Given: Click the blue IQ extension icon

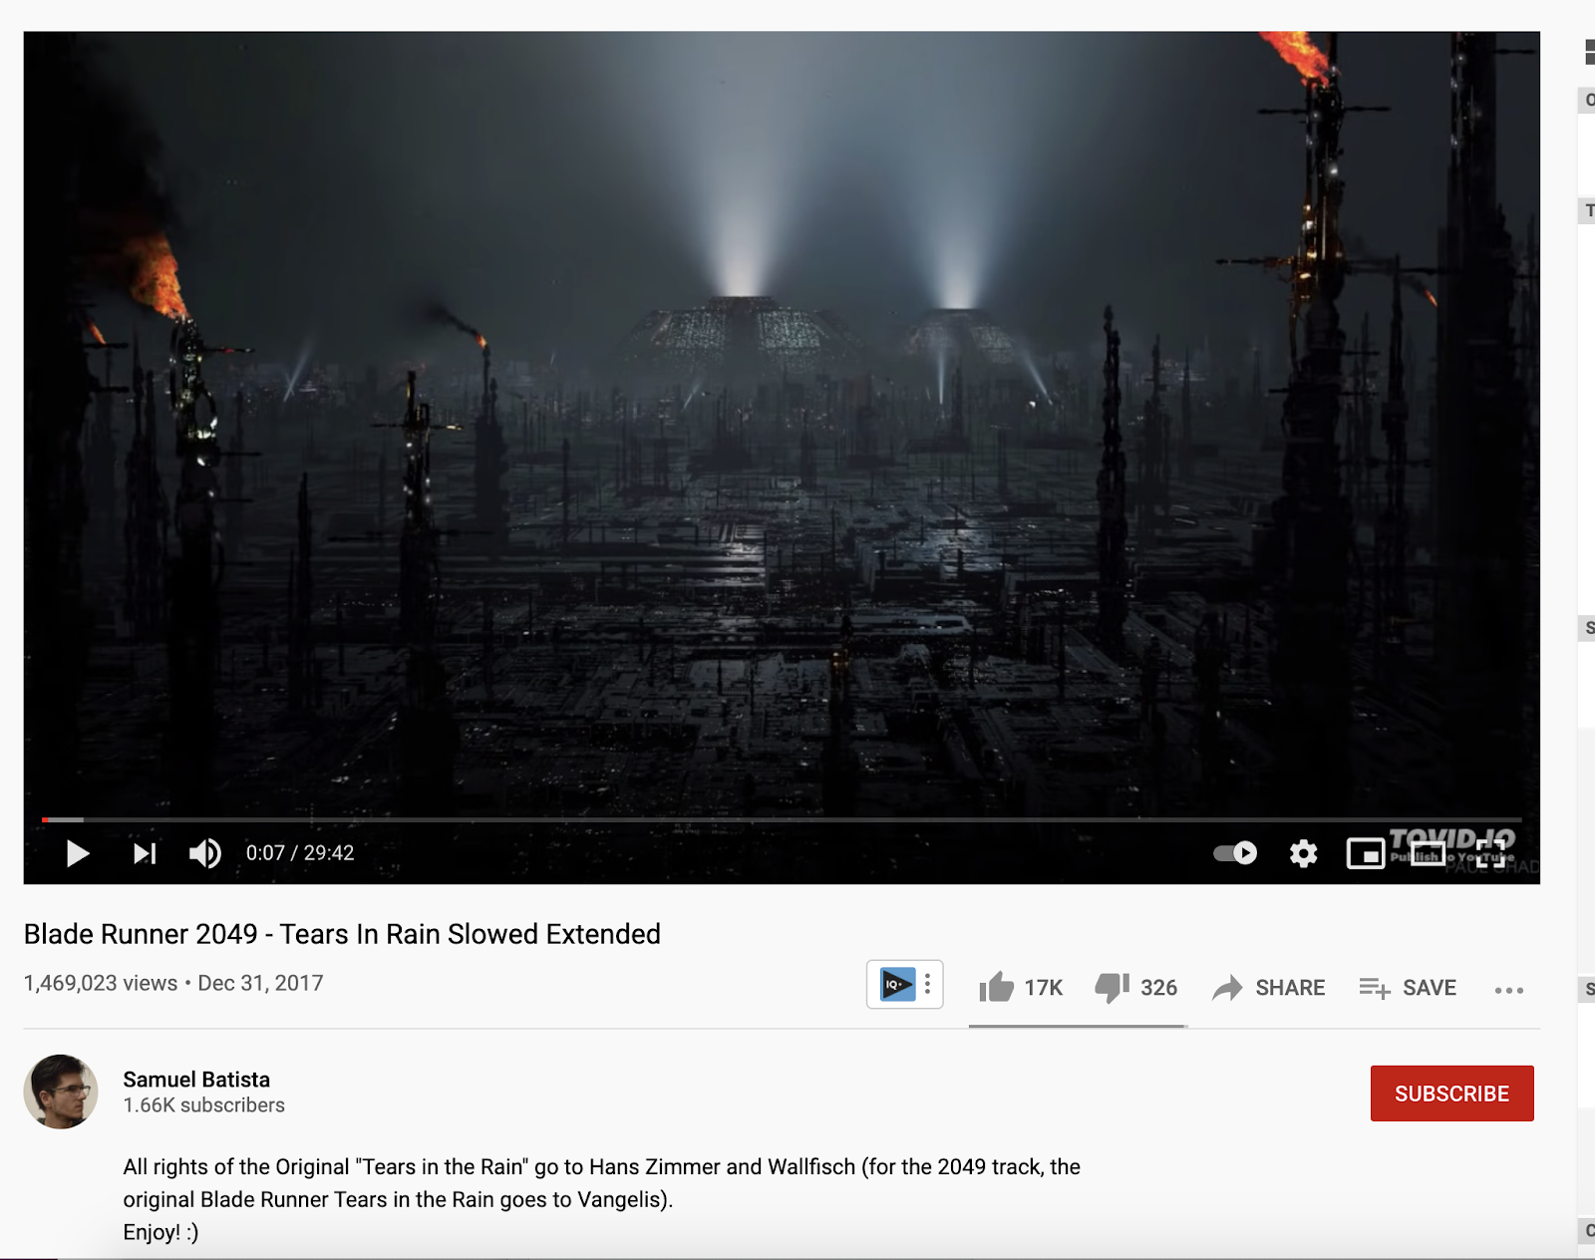Looking at the screenshot, I should pyautogui.click(x=897, y=984).
